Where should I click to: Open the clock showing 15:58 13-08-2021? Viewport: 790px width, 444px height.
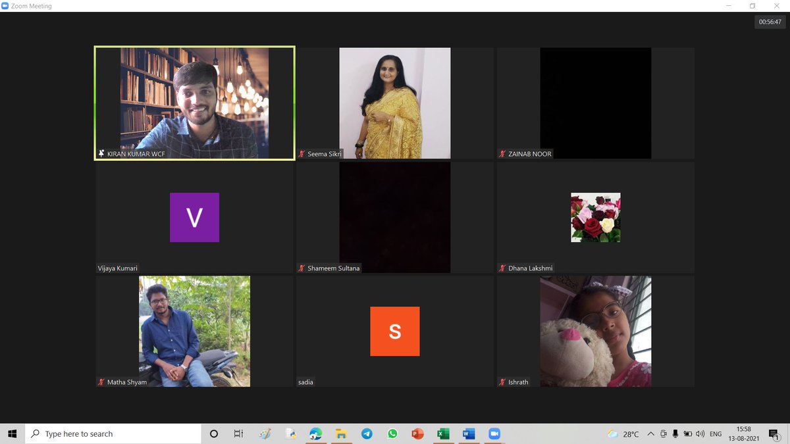(x=743, y=433)
